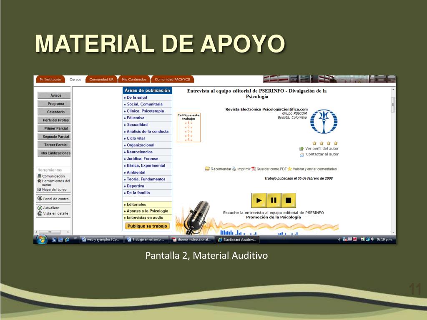Open the Segundo Parcial section

click(54, 137)
